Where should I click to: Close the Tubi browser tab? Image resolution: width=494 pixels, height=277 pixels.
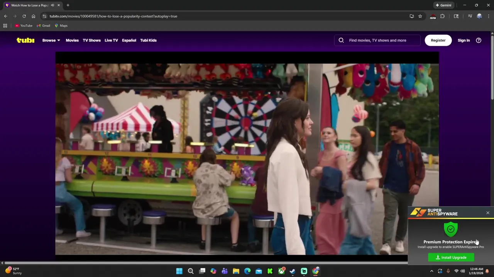[x=59, y=5]
